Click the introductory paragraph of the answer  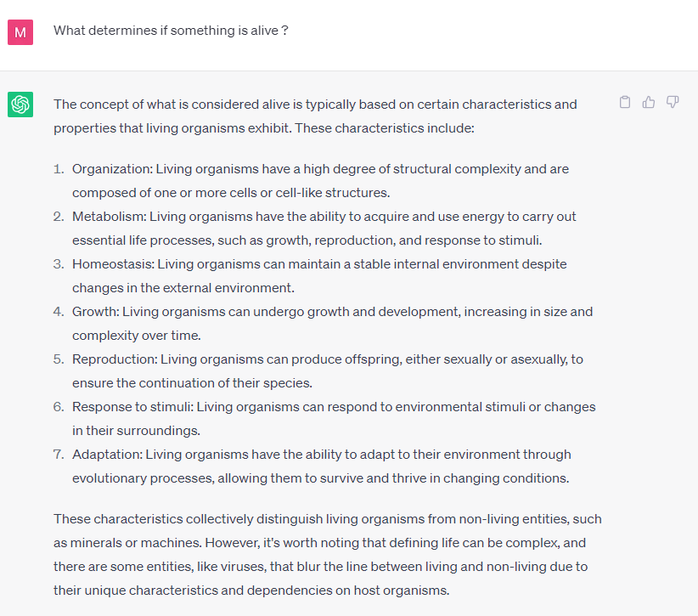click(314, 116)
